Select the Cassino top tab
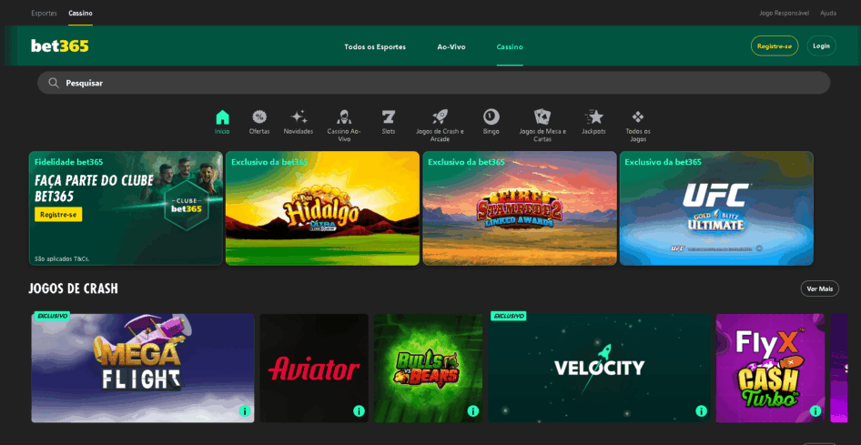Viewport: 861px width, 445px height. point(80,13)
